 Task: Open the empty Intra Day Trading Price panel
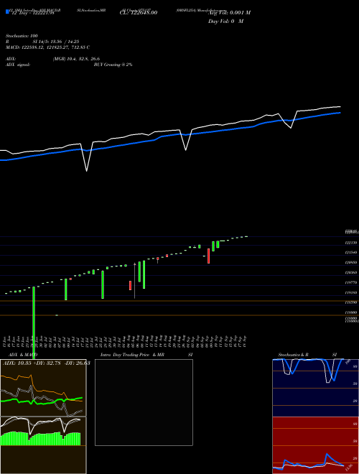pyautogui.click(x=144, y=402)
